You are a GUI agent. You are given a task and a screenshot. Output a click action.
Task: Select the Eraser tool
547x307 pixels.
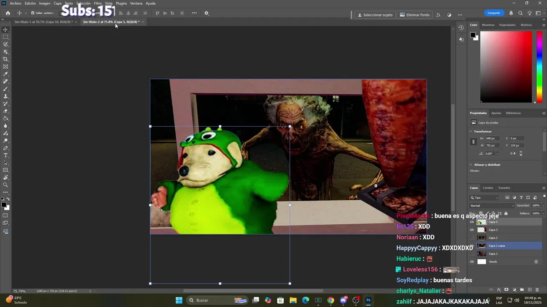pyautogui.click(x=6, y=111)
